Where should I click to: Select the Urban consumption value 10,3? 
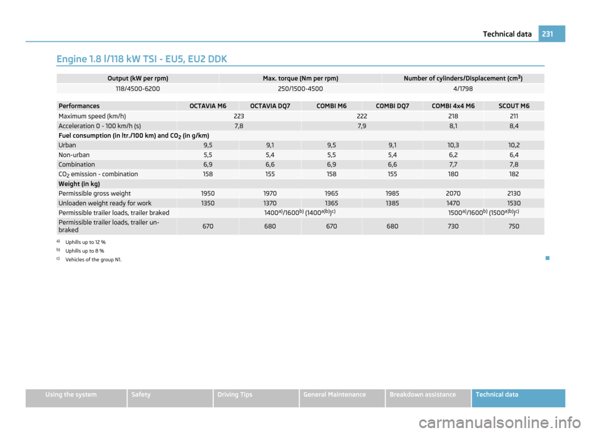(x=453, y=145)
